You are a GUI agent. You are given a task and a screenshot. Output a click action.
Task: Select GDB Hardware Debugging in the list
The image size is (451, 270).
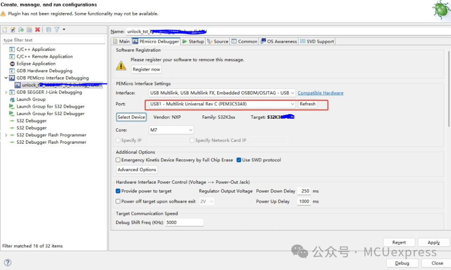44,71
